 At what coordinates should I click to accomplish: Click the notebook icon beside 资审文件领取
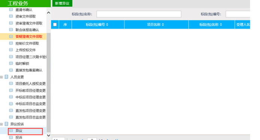[11, 16]
